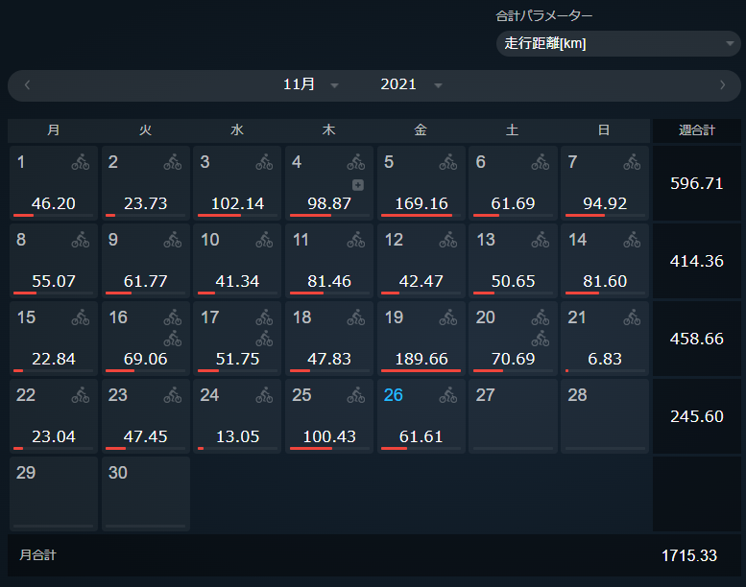Viewport: 746px width, 587px height.
Task: Click the weekly total 414.36
Action: click(696, 261)
